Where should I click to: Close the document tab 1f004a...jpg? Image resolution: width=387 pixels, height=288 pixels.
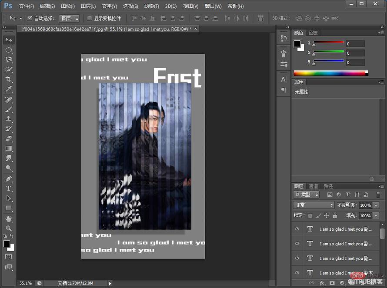tap(196, 29)
